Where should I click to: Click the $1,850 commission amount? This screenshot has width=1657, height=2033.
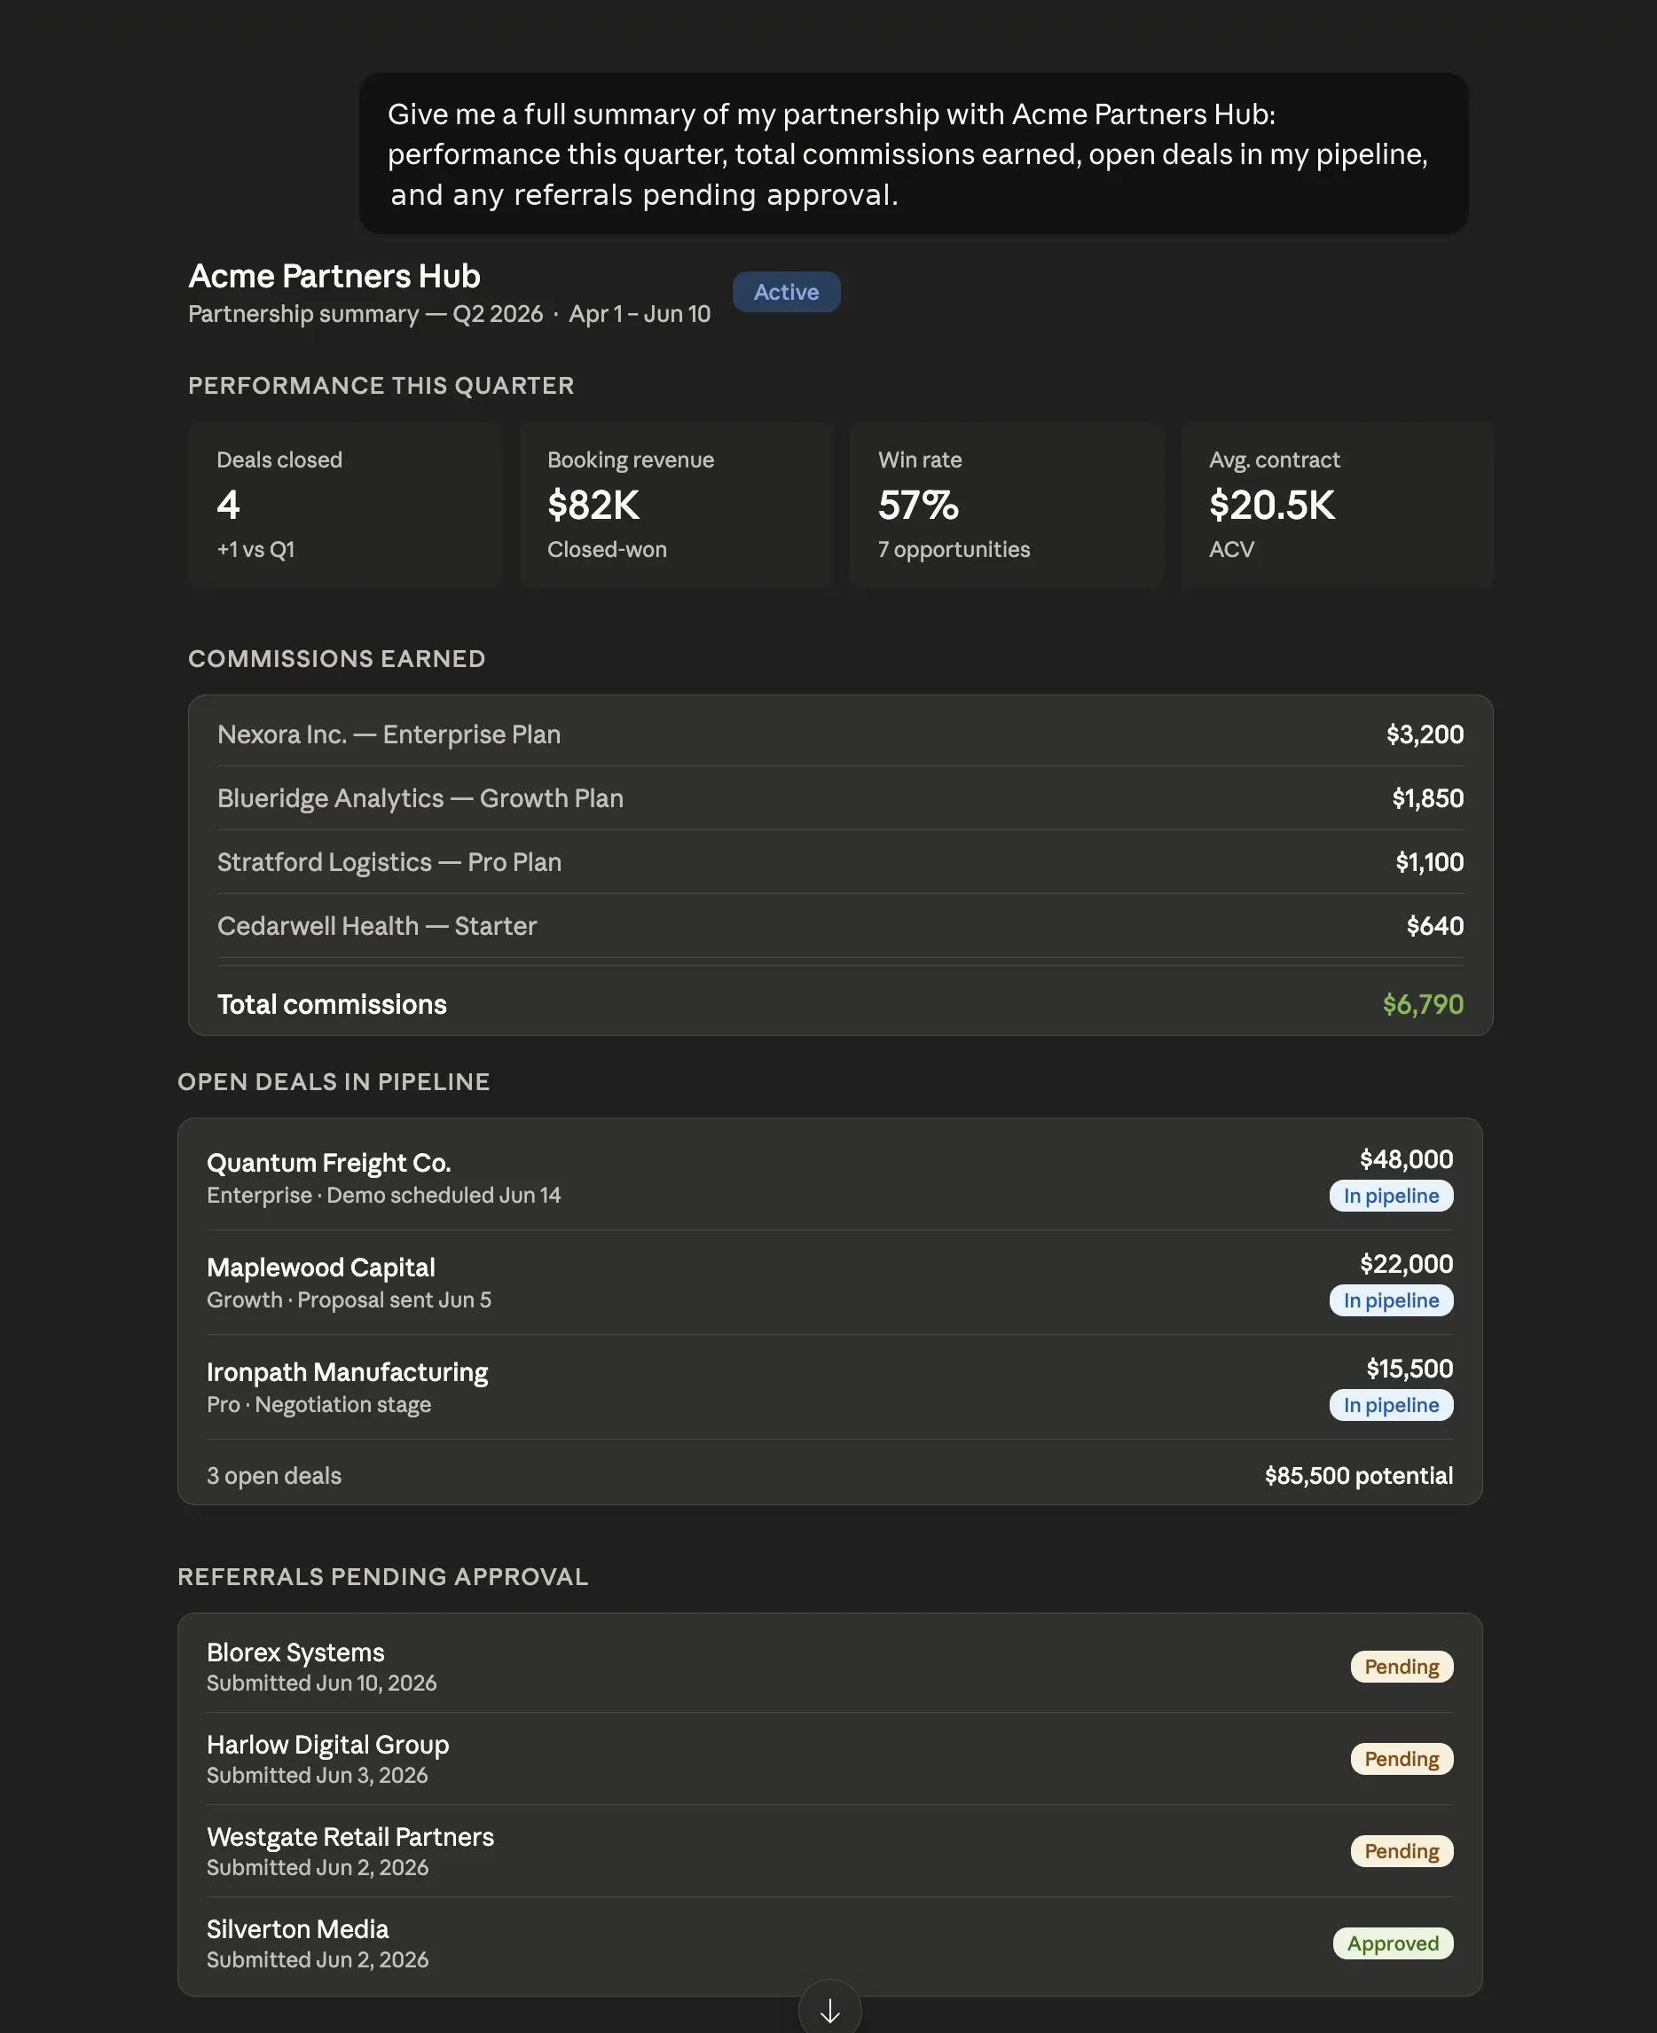point(1427,798)
